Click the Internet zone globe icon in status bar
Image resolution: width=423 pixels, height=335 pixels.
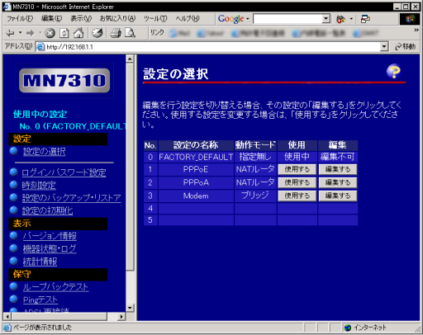[x=348, y=328]
